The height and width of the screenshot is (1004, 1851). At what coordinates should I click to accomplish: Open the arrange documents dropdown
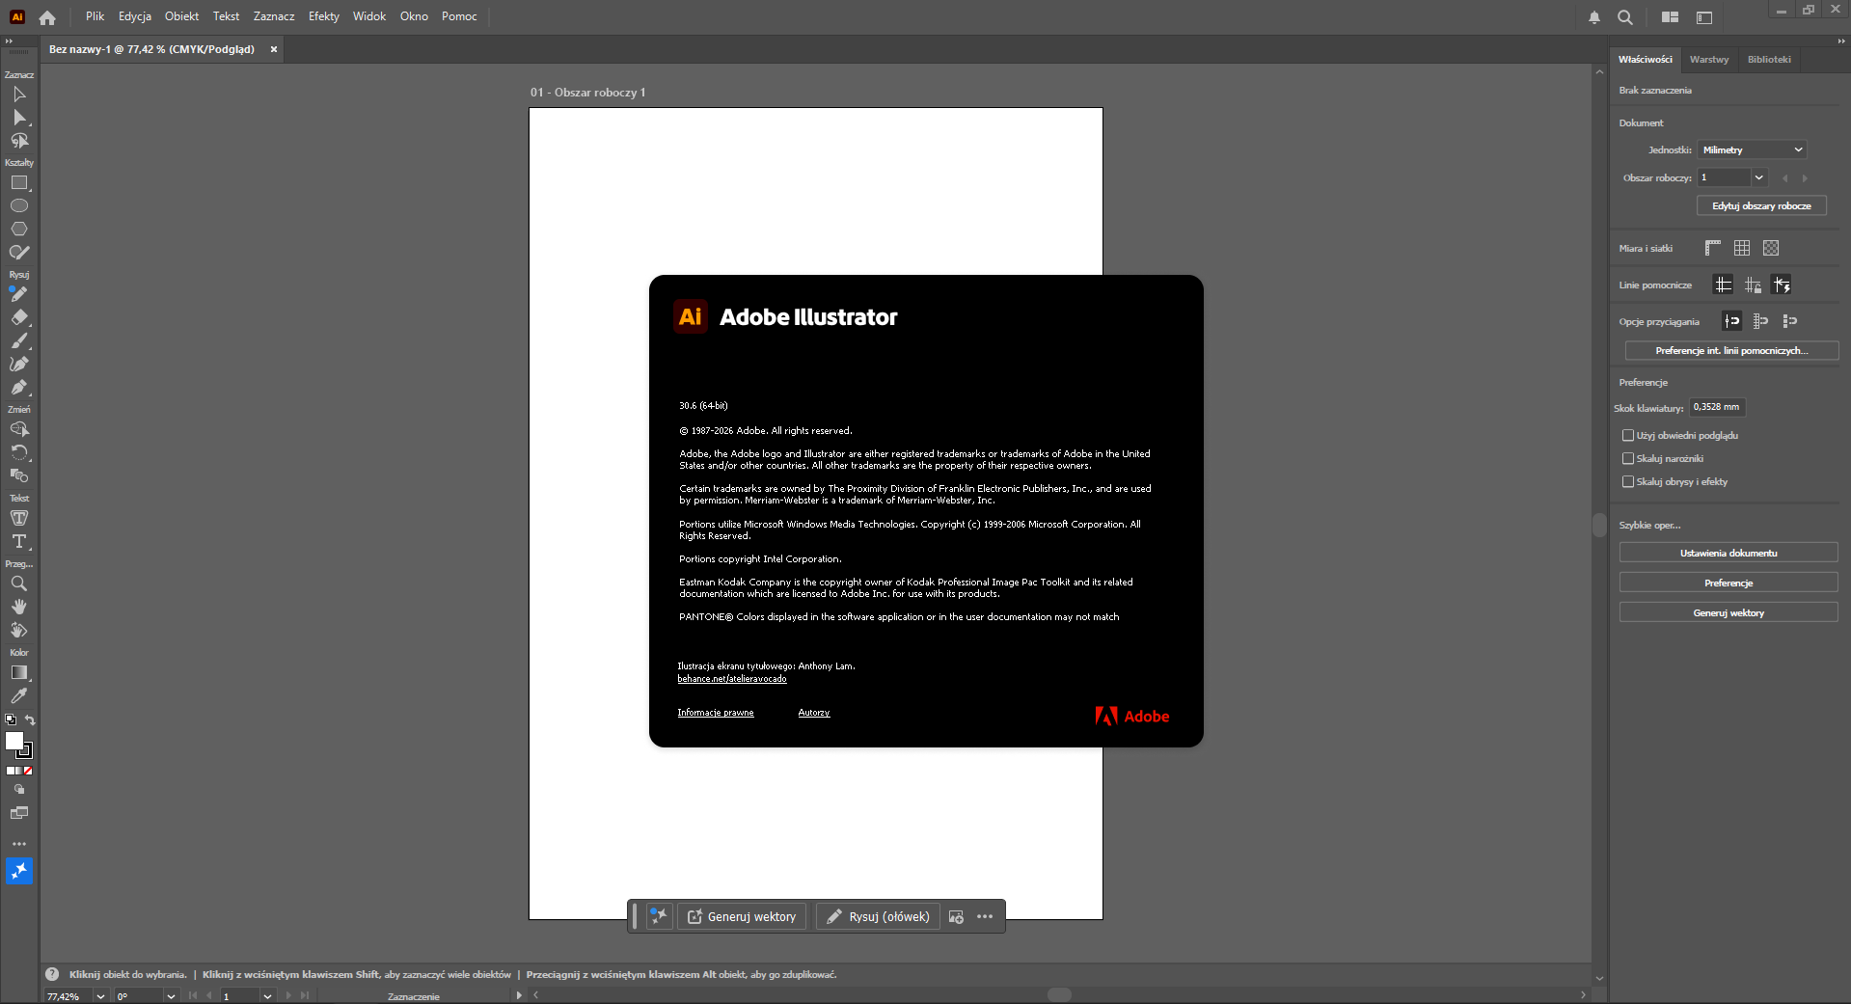(1671, 17)
